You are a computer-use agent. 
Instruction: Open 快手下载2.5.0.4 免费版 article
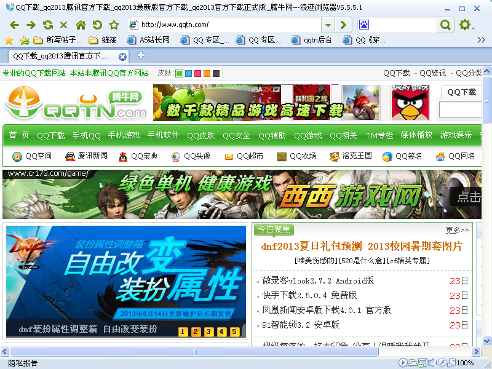click(x=309, y=295)
